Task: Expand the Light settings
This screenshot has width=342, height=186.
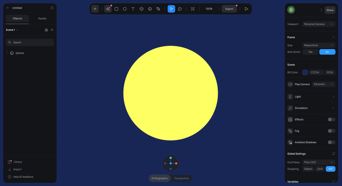Action: coord(333,97)
